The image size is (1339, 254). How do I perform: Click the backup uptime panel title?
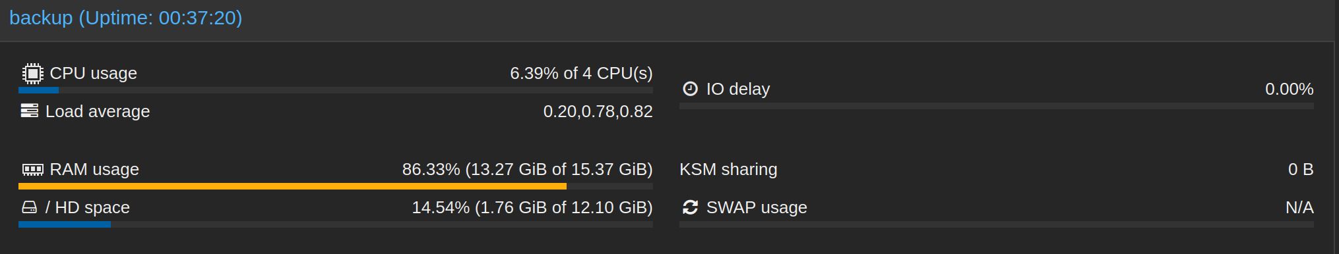[x=126, y=18]
